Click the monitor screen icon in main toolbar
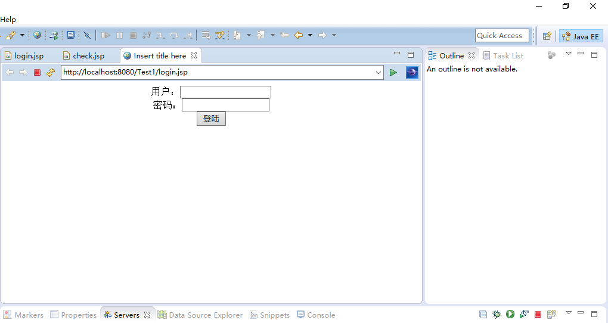Image resolution: width=608 pixels, height=323 pixels. click(x=70, y=35)
